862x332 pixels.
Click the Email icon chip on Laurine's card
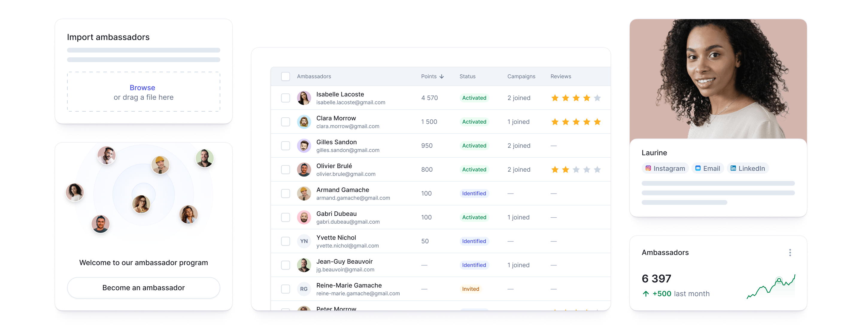pyautogui.click(x=698, y=168)
